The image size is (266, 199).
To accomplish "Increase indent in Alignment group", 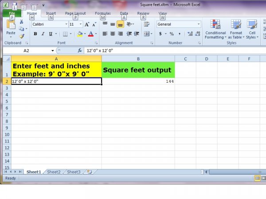I will tap(137, 34).
